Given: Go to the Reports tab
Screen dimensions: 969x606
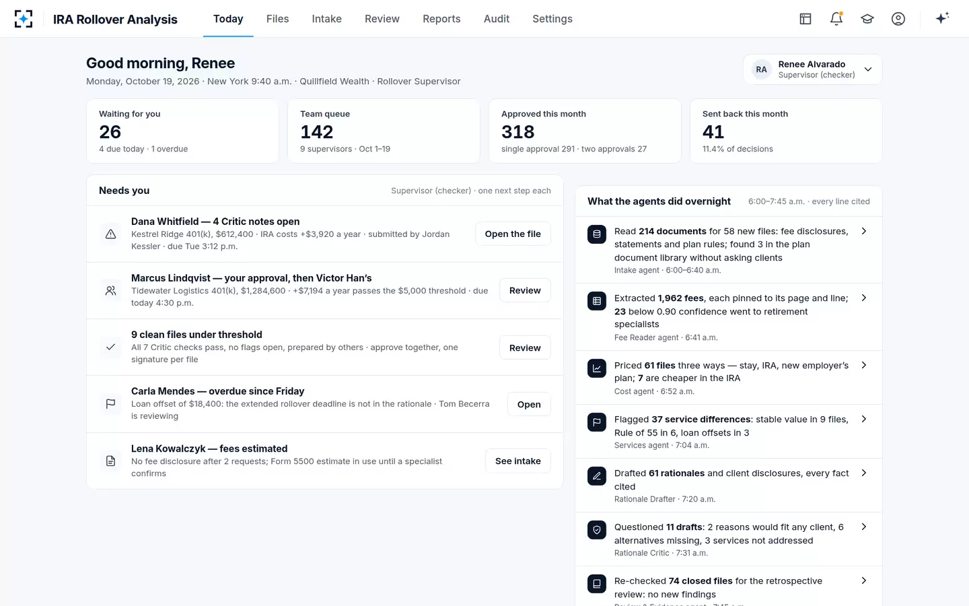Looking at the screenshot, I should [x=441, y=19].
